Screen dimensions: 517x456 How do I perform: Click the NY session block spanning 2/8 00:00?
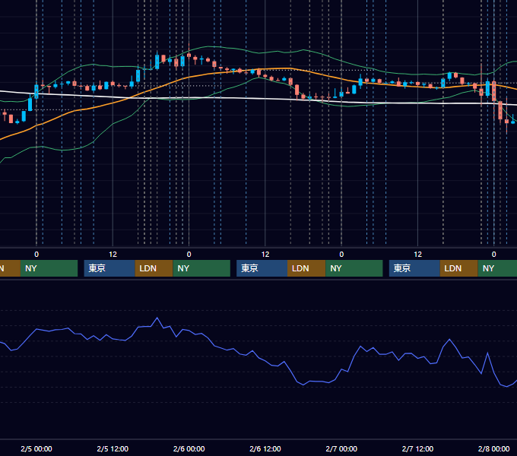(497, 268)
